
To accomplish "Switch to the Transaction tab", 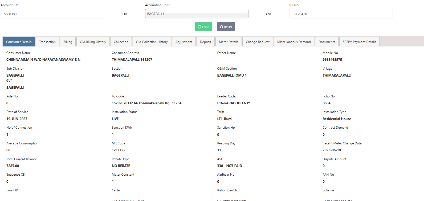I will tap(47, 42).
